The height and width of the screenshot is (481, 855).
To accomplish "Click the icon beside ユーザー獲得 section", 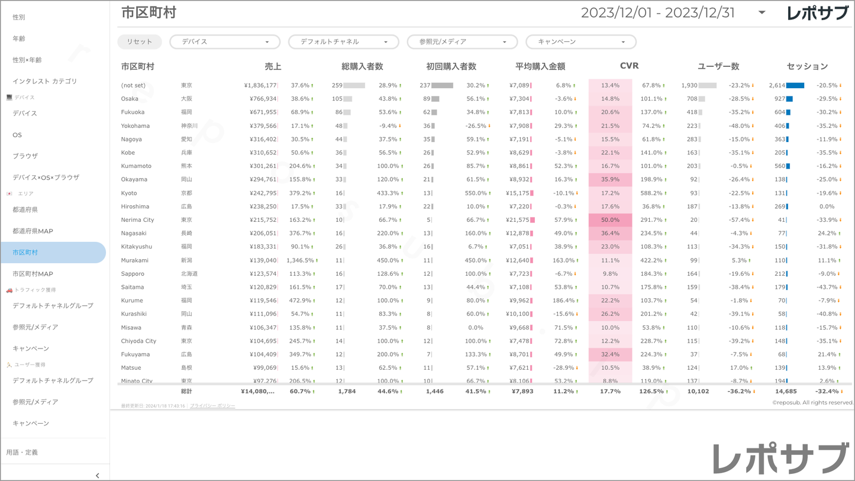I will (x=9, y=365).
